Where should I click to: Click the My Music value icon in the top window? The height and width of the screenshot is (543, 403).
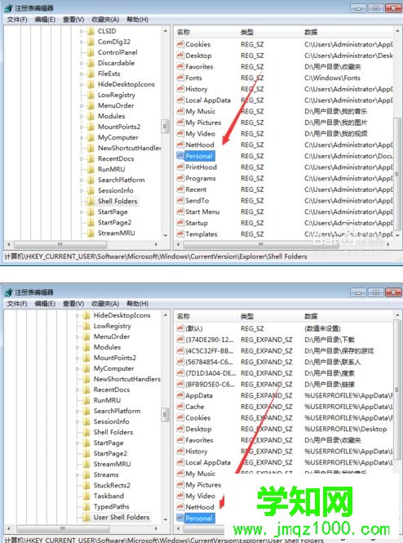pyautogui.click(x=179, y=111)
